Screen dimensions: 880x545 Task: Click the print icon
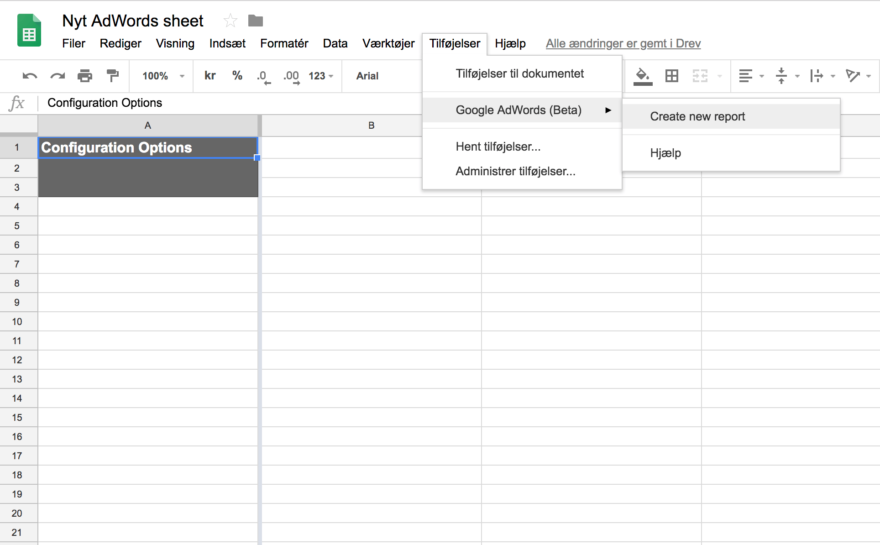(x=85, y=76)
